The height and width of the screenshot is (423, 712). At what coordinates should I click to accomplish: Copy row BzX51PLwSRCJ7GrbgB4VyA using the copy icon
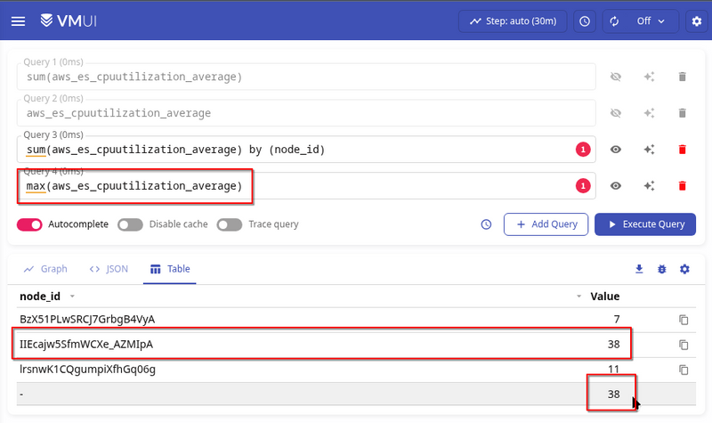click(x=684, y=320)
